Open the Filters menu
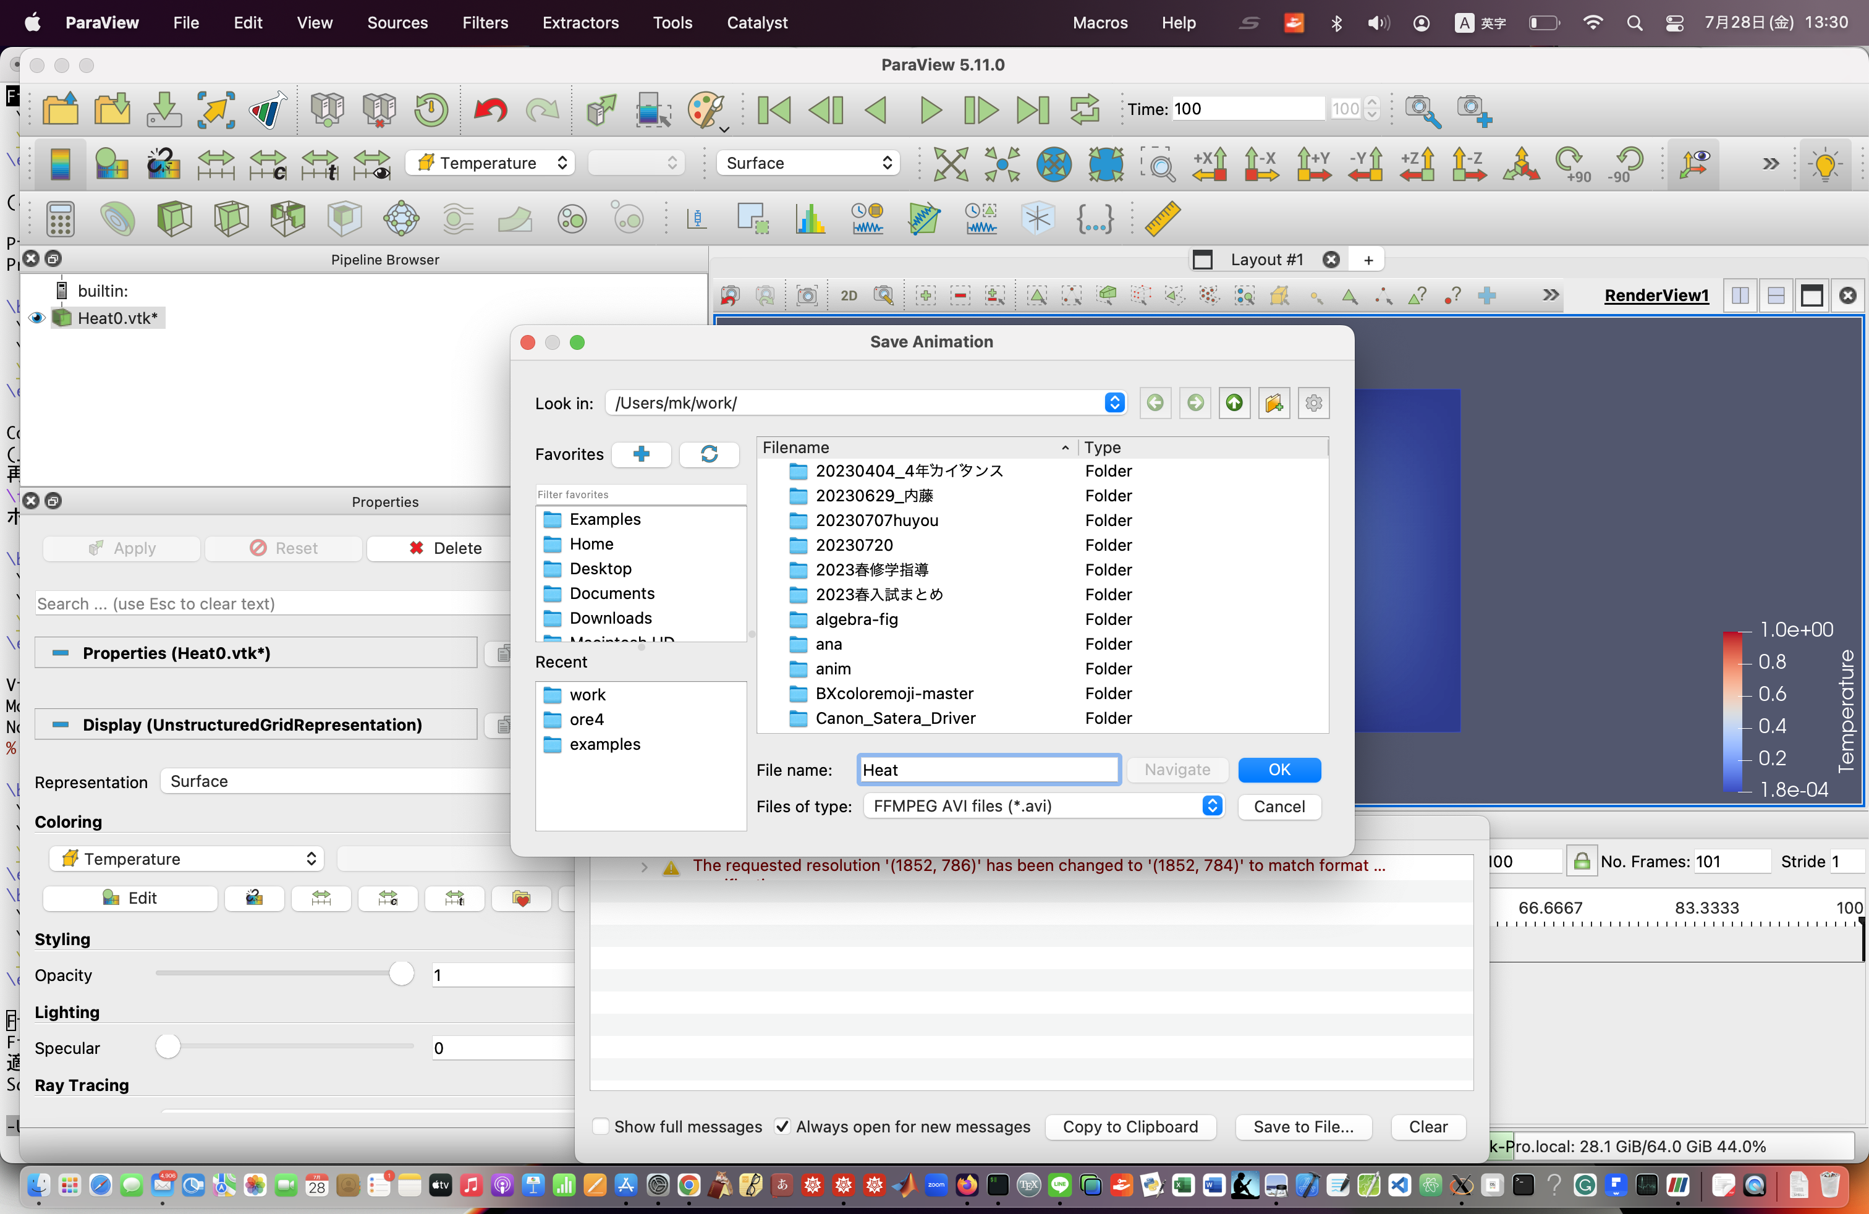The height and width of the screenshot is (1214, 1869). pos(485,22)
